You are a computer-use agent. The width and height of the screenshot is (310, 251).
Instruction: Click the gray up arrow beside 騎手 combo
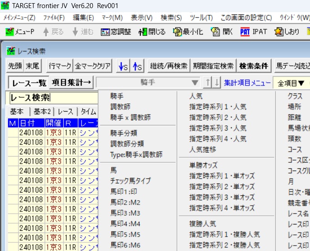coord(208,82)
